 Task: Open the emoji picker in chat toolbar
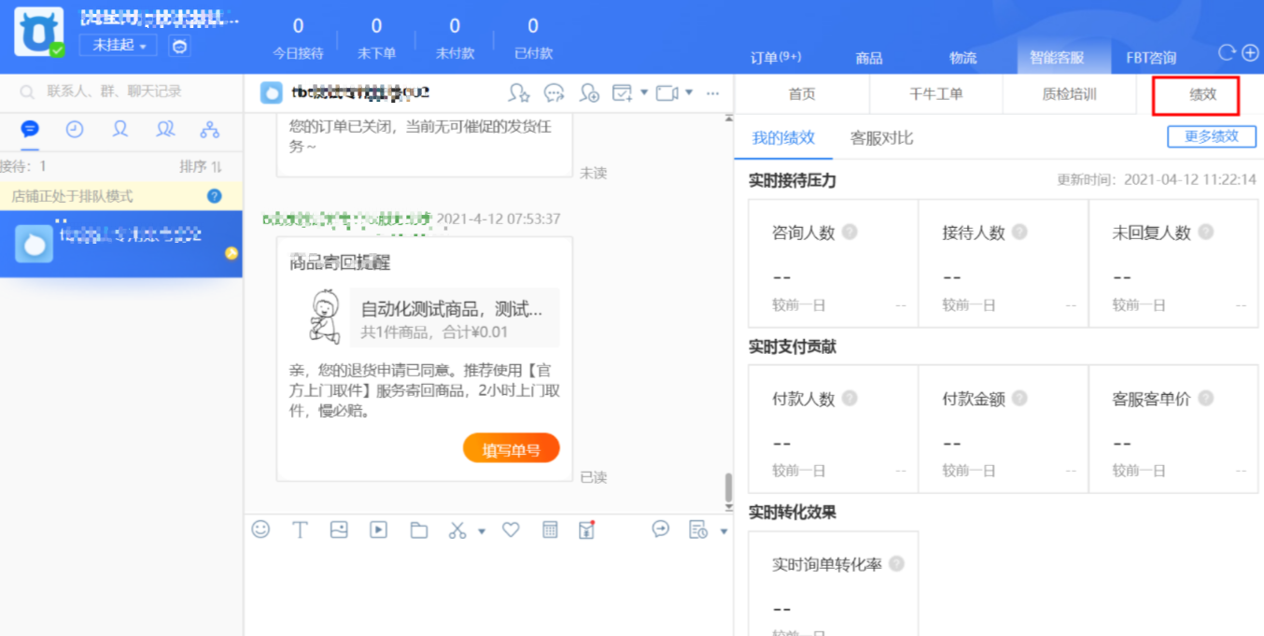pos(260,530)
